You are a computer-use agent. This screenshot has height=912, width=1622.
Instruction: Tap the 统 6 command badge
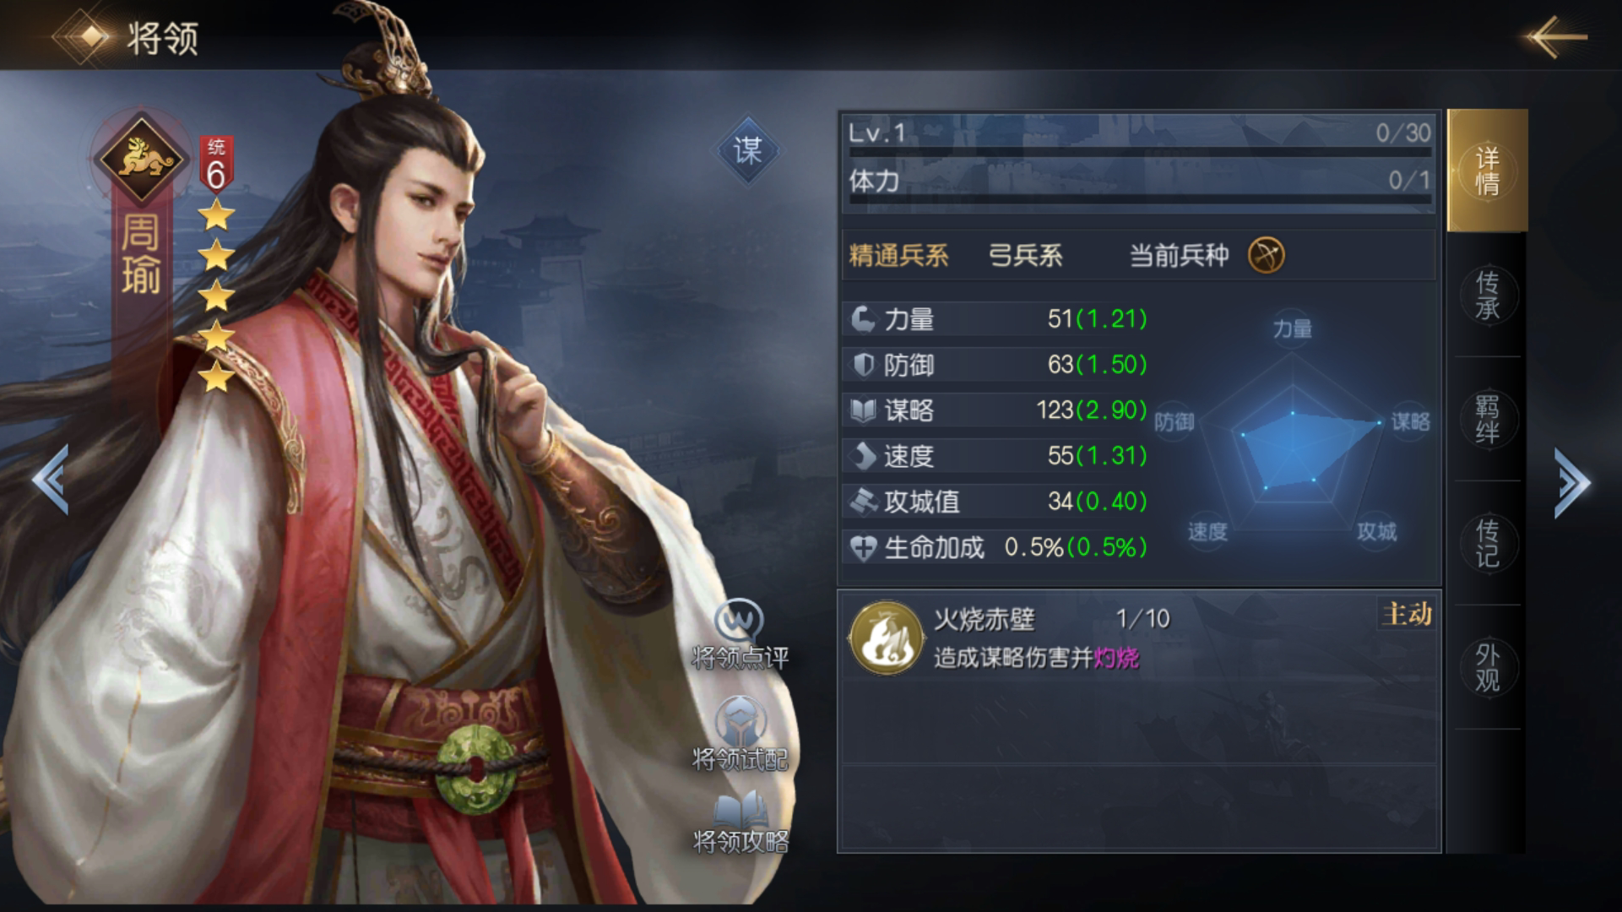pyautogui.click(x=216, y=164)
